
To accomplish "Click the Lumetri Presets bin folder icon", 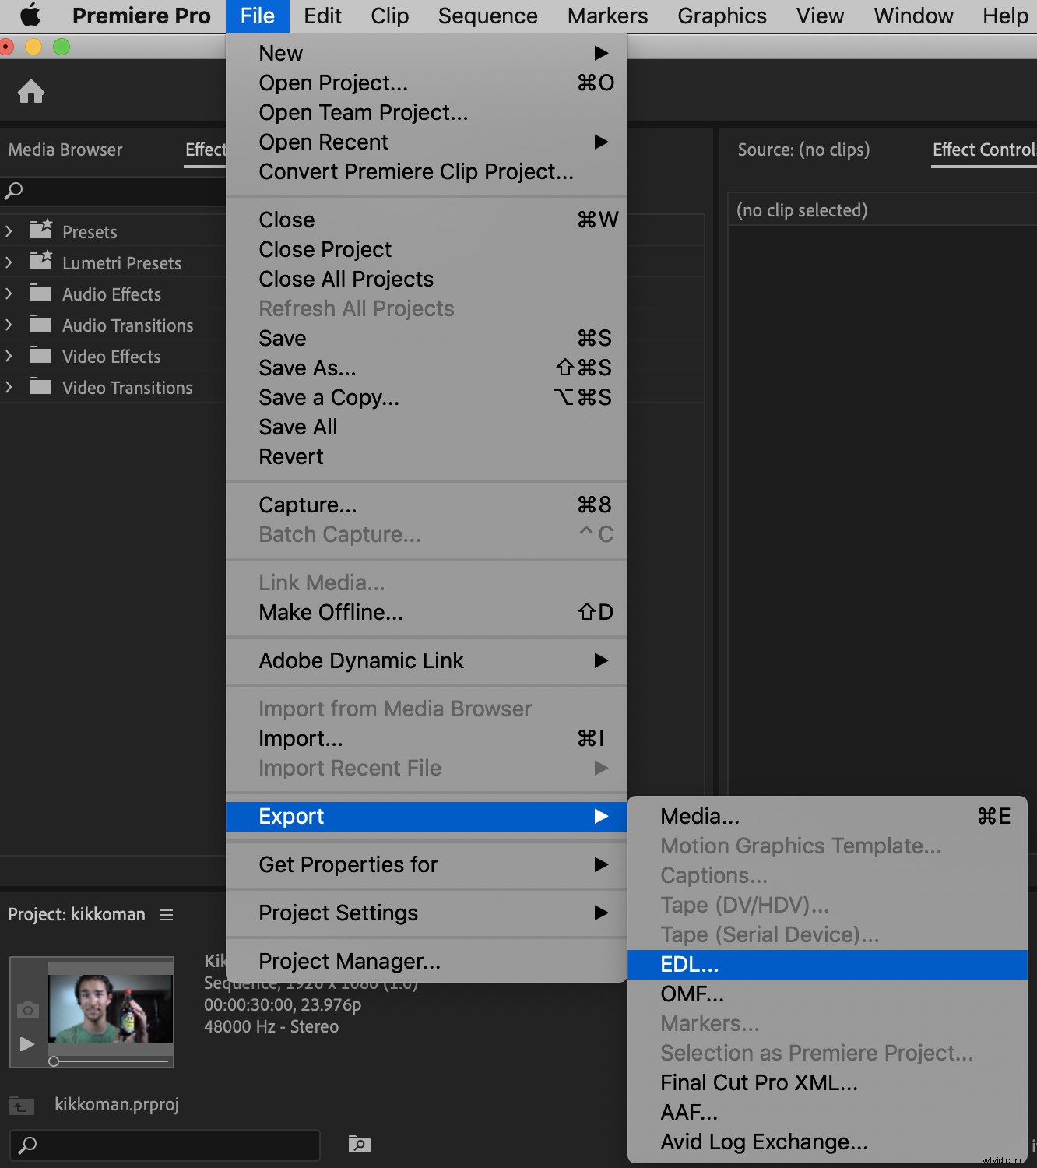I will [40, 262].
